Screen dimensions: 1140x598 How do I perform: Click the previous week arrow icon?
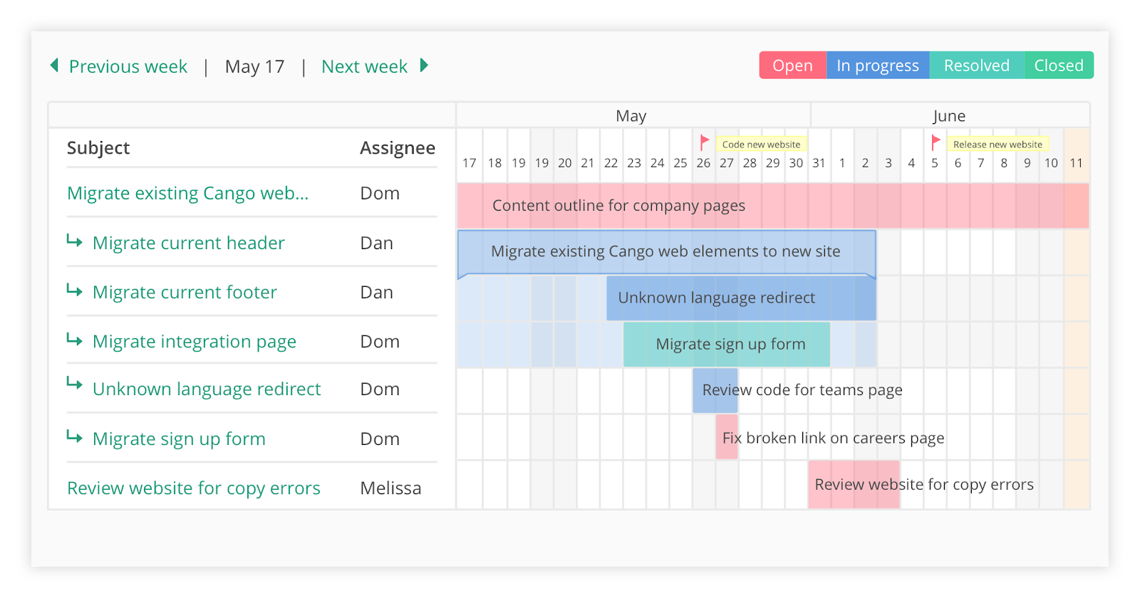click(53, 65)
